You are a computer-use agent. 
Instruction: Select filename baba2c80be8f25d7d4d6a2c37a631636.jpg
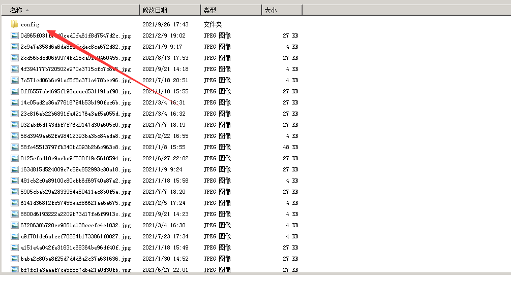click(76, 259)
